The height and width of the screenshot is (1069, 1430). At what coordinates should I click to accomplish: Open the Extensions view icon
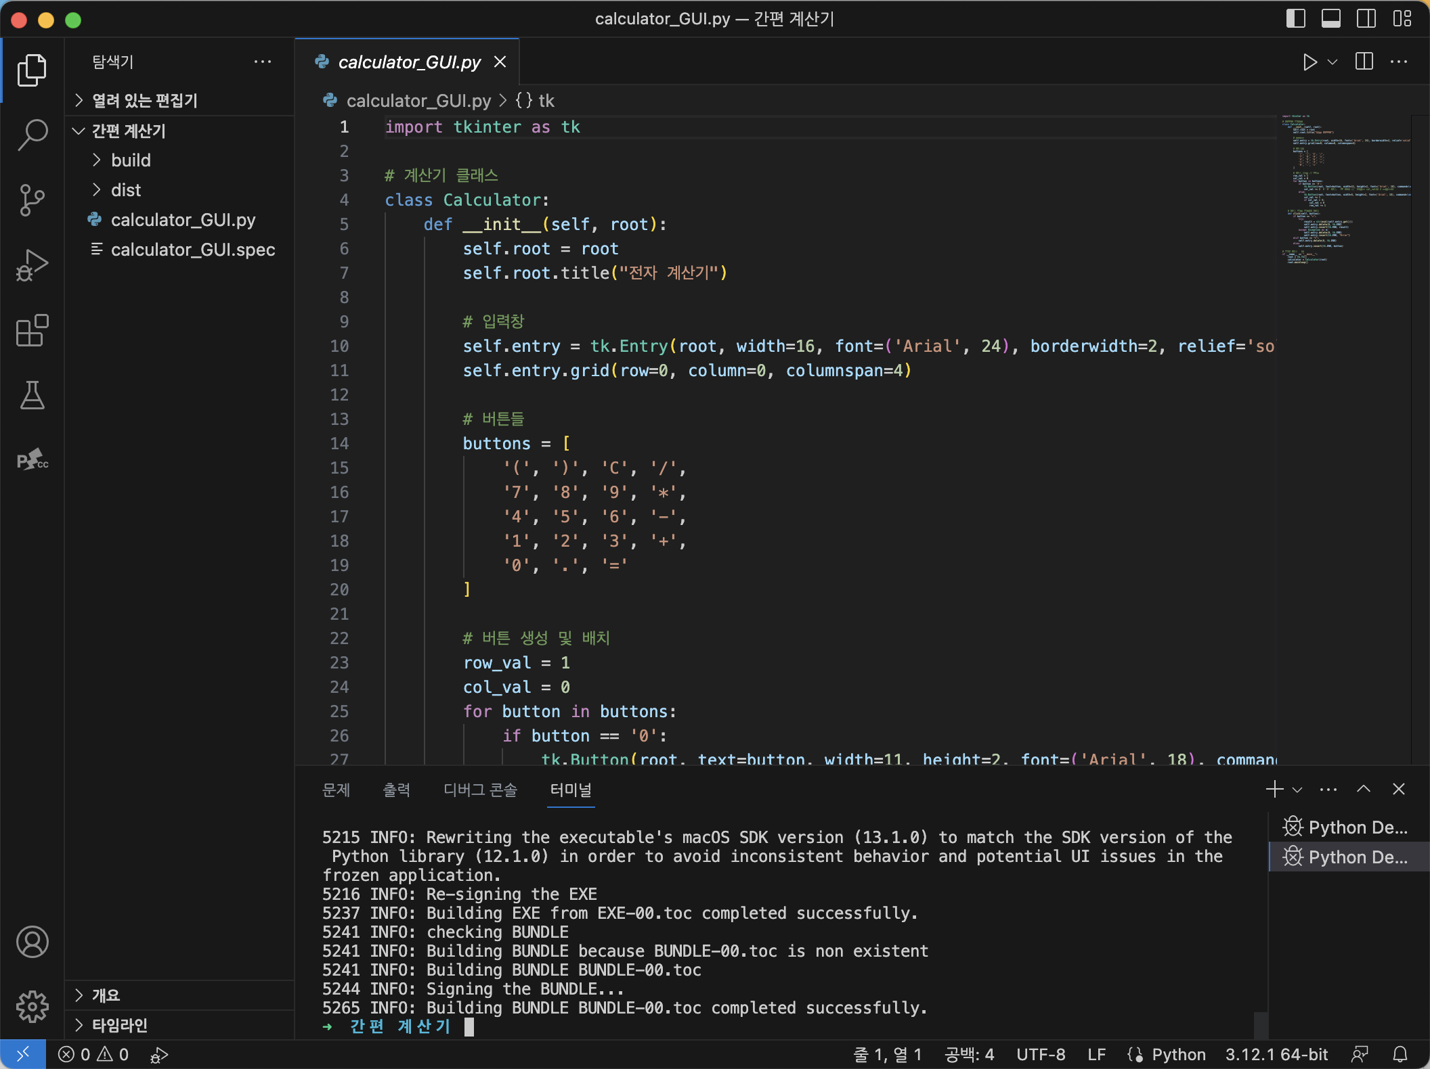[32, 331]
